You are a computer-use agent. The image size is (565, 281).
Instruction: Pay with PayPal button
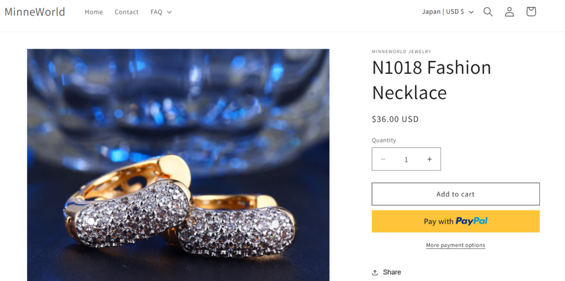point(455,221)
